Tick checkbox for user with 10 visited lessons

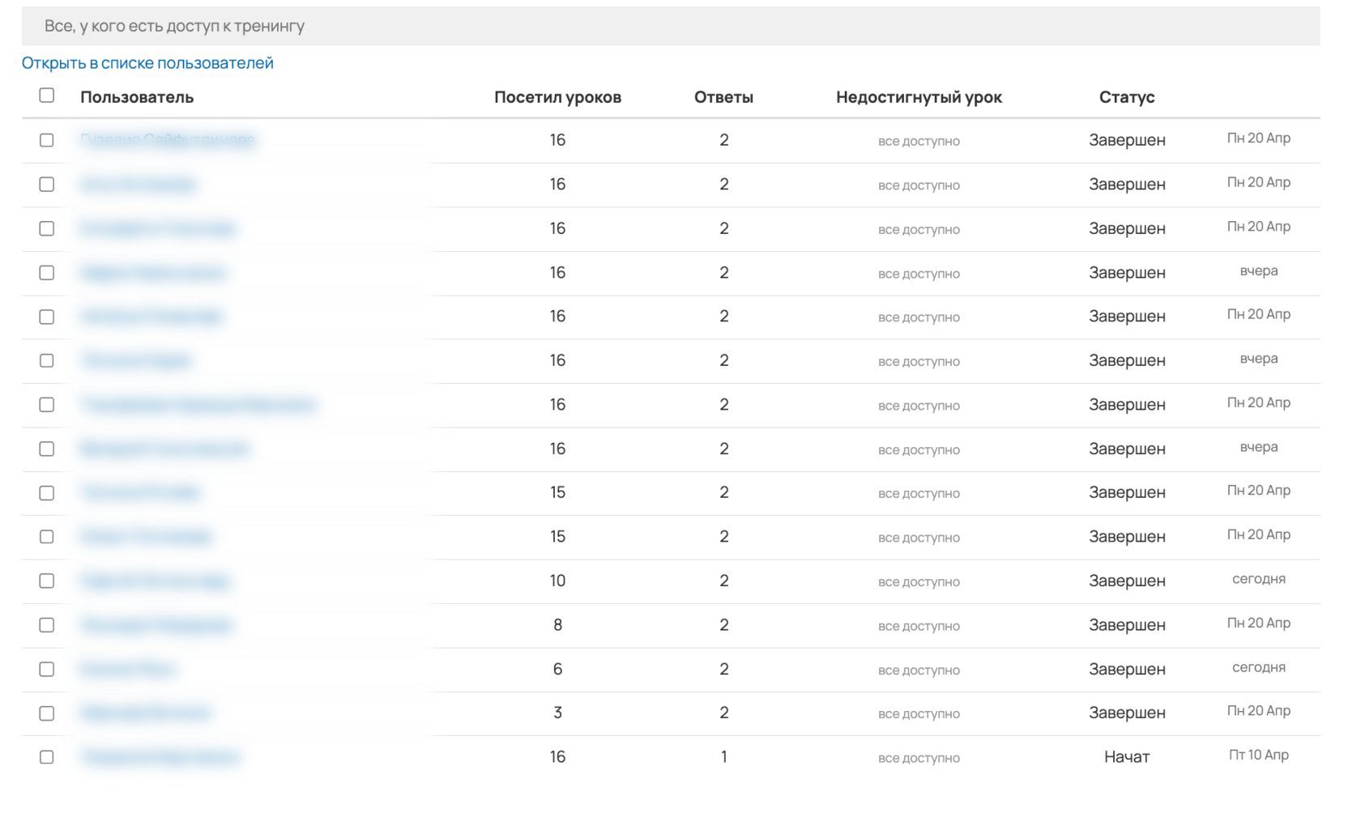pyautogui.click(x=47, y=581)
